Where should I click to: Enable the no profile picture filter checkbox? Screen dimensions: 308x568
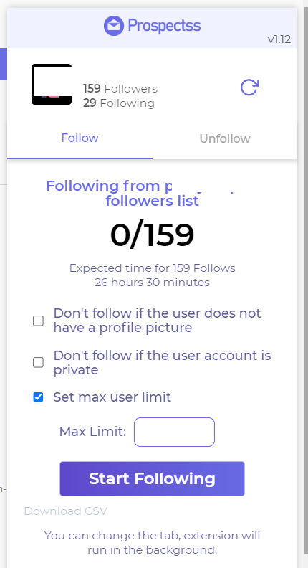click(x=39, y=321)
